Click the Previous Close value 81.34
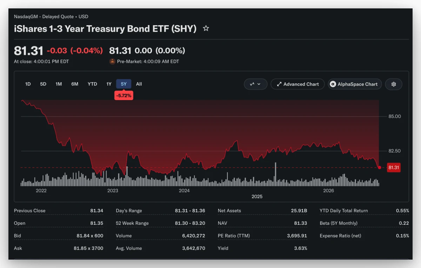 click(x=97, y=211)
